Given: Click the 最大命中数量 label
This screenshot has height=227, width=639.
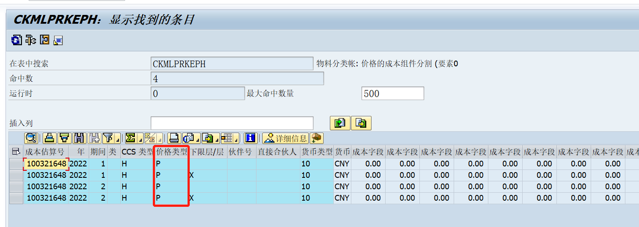Looking at the screenshot, I should tap(270, 94).
